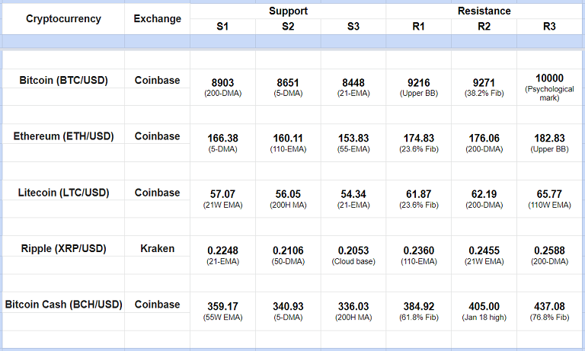Select the Kraken exchange cell

158,248
